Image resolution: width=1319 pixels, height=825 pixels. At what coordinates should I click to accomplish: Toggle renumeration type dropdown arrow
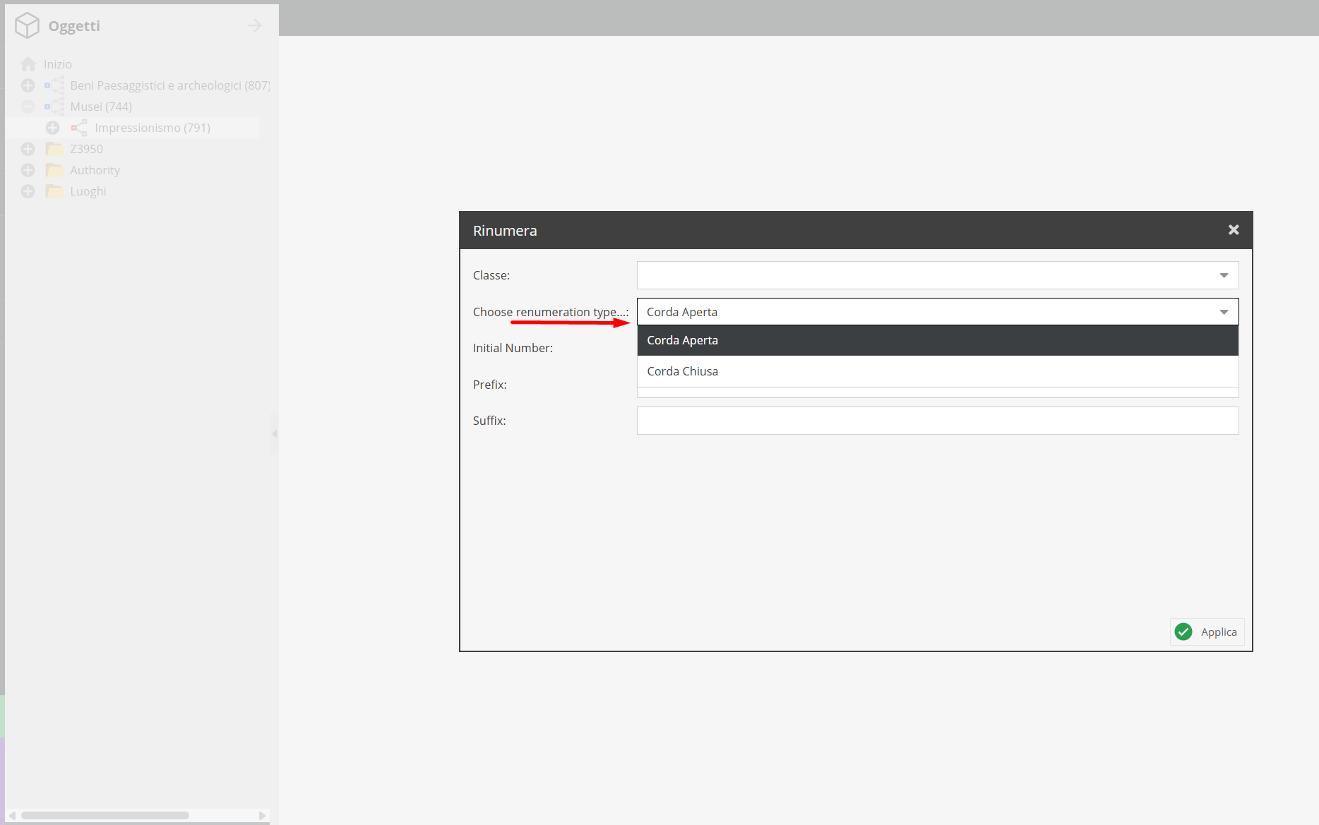click(1224, 312)
